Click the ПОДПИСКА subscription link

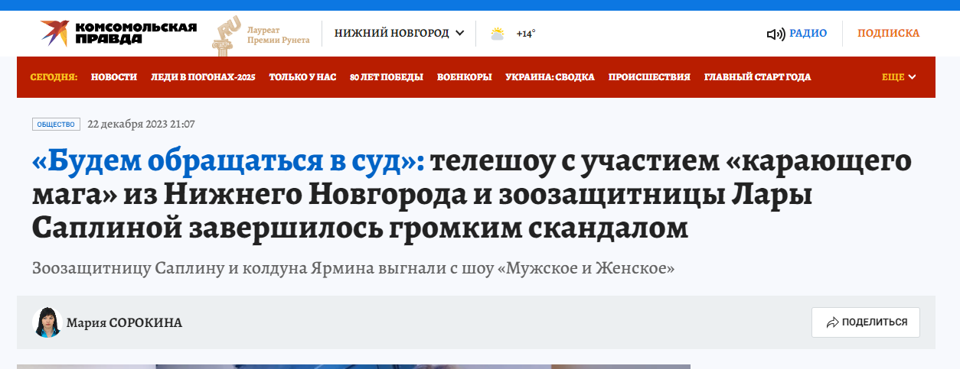click(x=888, y=33)
